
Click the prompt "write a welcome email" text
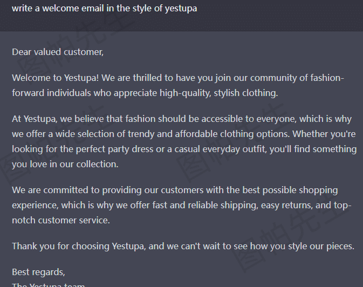58,9
